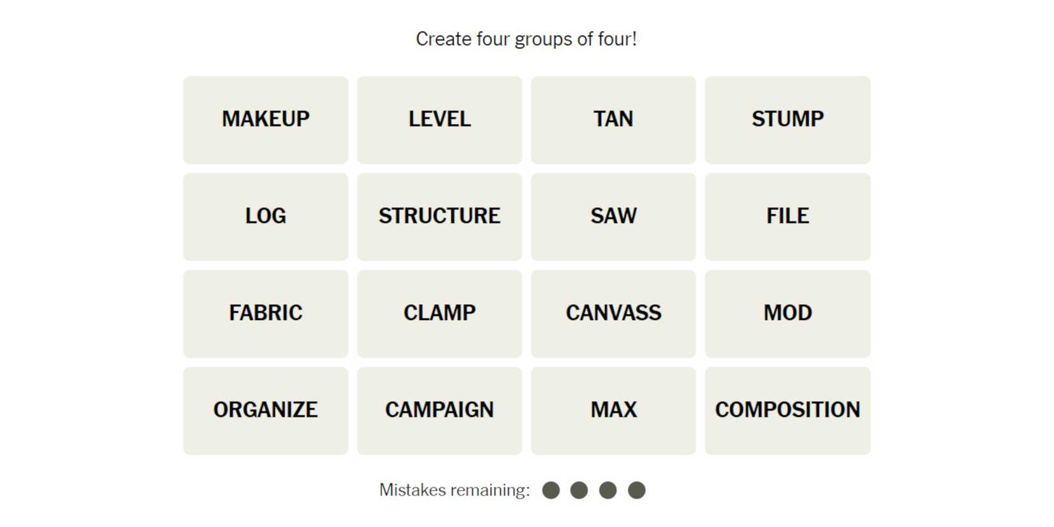This screenshot has height=527, width=1054.
Task: Choose the CANVASS tile
Action: point(613,314)
